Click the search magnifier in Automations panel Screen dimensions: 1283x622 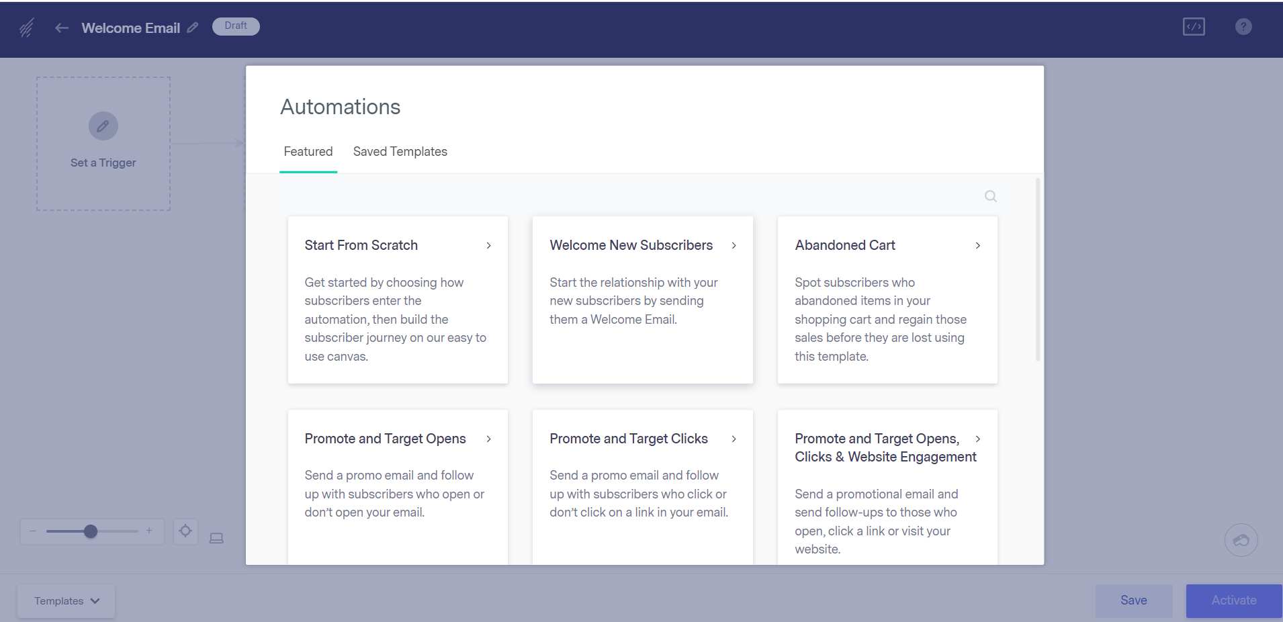tap(990, 196)
